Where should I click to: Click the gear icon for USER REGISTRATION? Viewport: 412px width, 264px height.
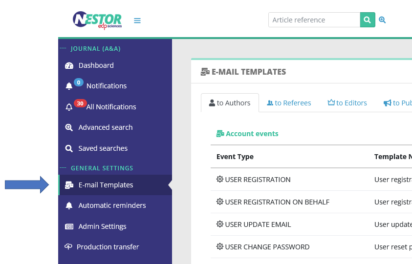pyautogui.click(x=219, y=179)
